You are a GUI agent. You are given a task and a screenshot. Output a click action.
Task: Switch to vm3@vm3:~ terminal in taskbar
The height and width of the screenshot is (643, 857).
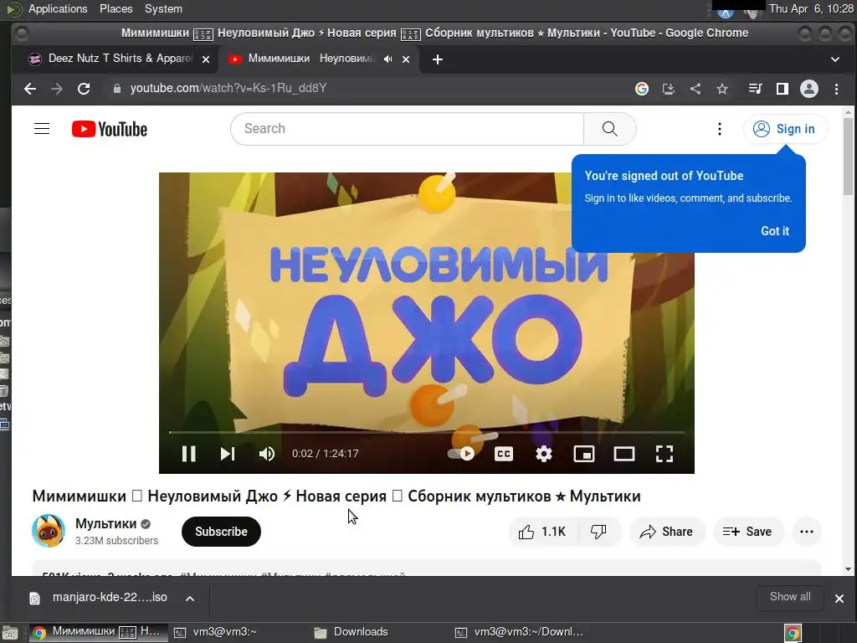click(x=225, y=632)
